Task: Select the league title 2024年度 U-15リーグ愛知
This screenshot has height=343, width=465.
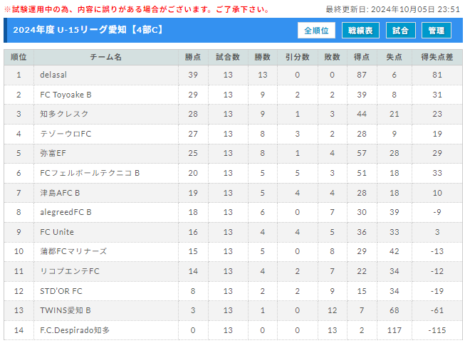Action: click(x=70, y=30)
